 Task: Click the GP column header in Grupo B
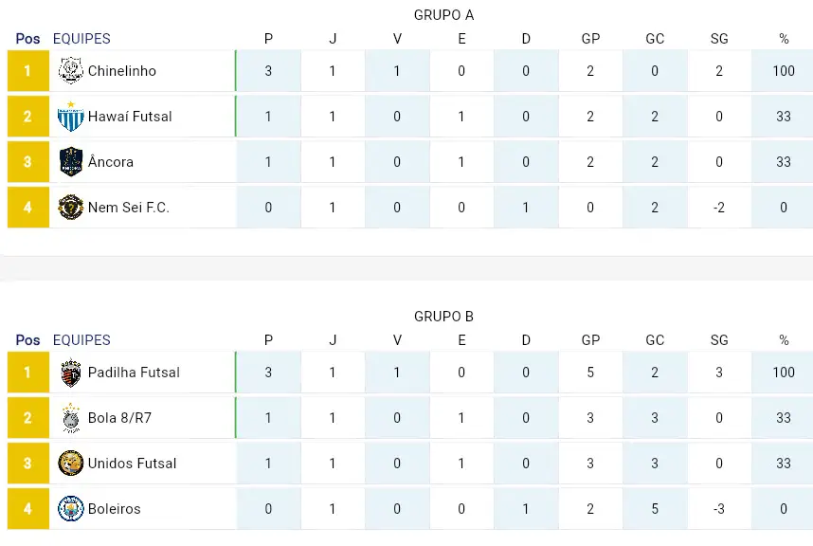click(x=590, y=340)
